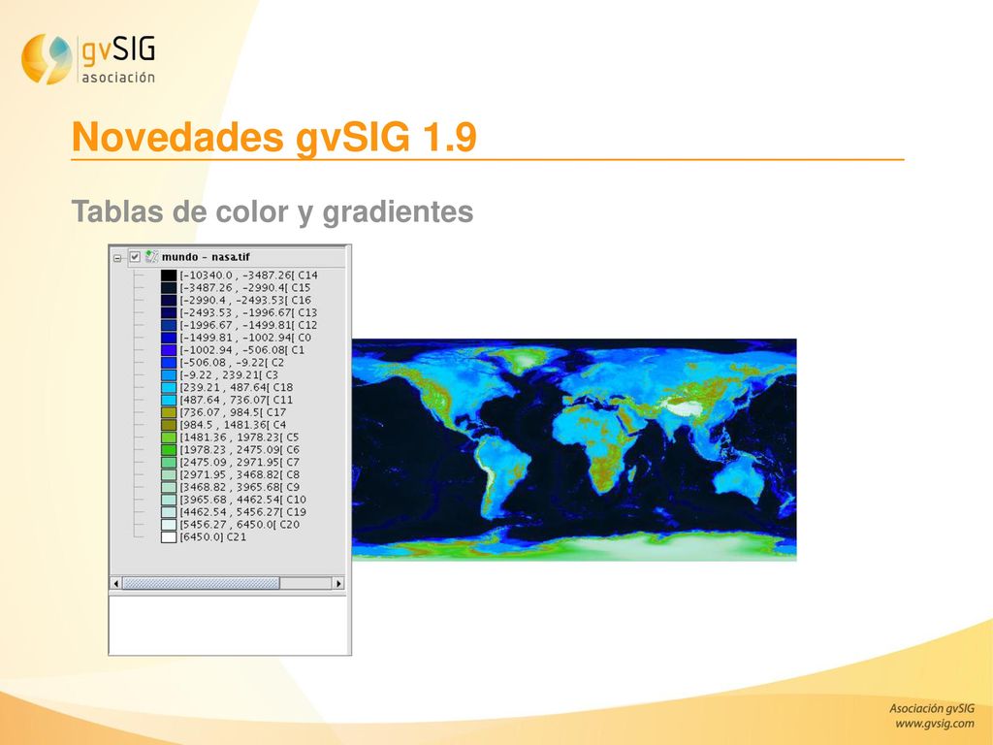Click the blue swatch for class C0

pos(169,338)
